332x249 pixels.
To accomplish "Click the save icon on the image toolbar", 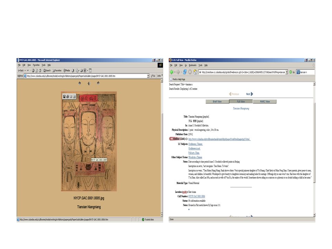I will click(64, 96).
